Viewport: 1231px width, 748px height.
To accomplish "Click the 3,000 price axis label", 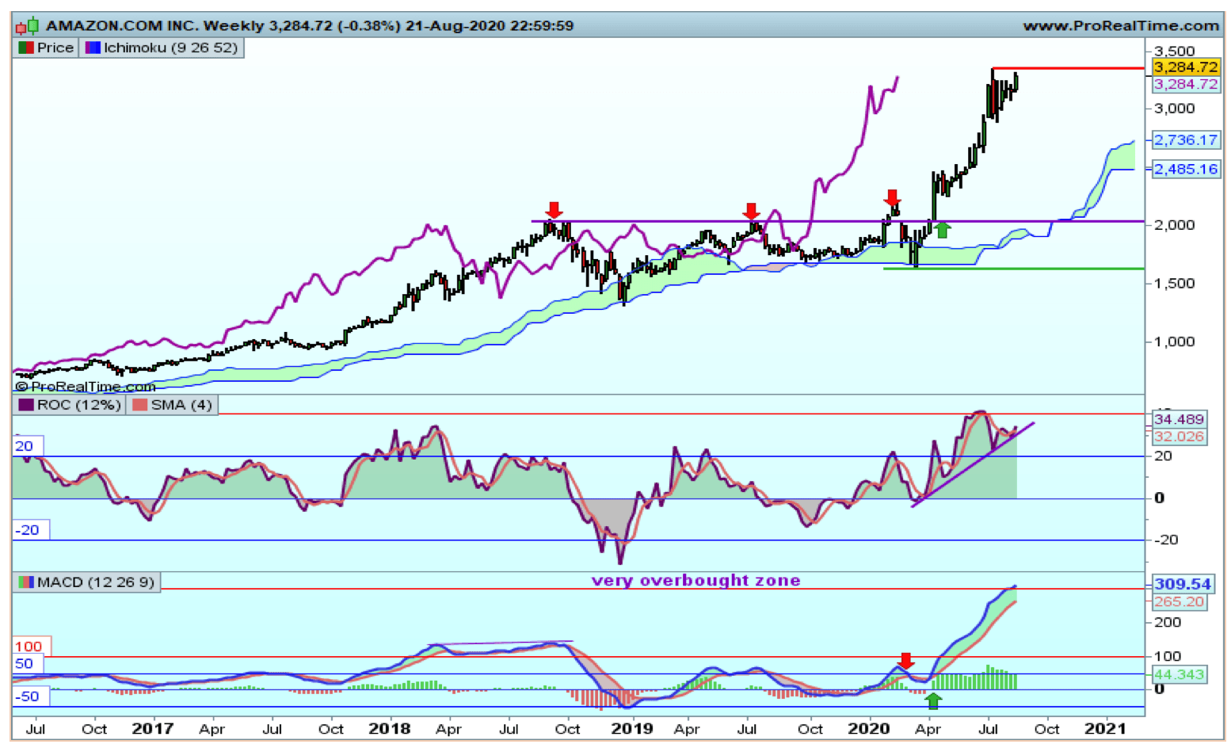I will point(1175,109).
